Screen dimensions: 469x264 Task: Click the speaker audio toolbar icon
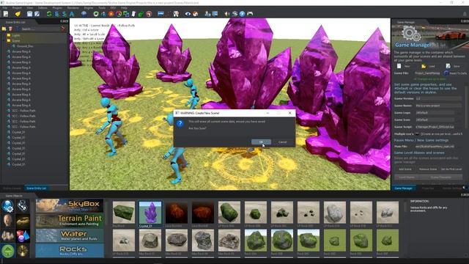(227, 14)
